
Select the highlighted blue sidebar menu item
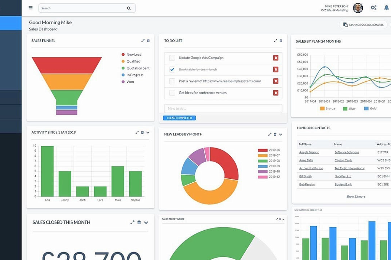11,23
